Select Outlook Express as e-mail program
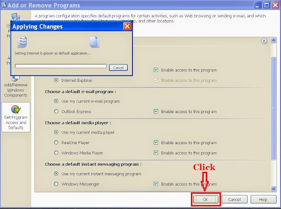 coord(56,111)
